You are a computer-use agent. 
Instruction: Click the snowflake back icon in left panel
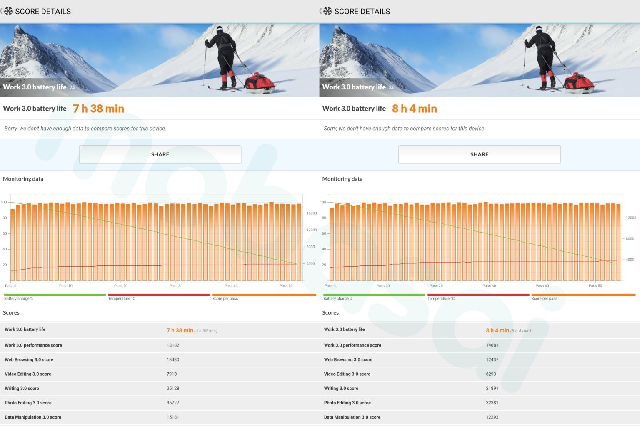(x=8, y=11)
